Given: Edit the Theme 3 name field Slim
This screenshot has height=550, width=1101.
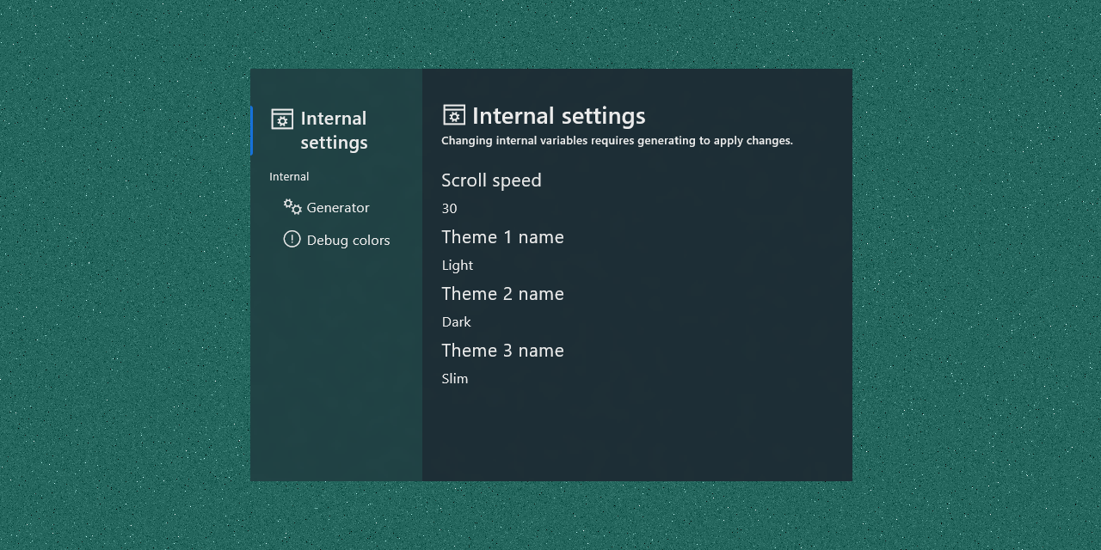Looking at the screenshot, I should pyautogui.click(x=455, y=378).
